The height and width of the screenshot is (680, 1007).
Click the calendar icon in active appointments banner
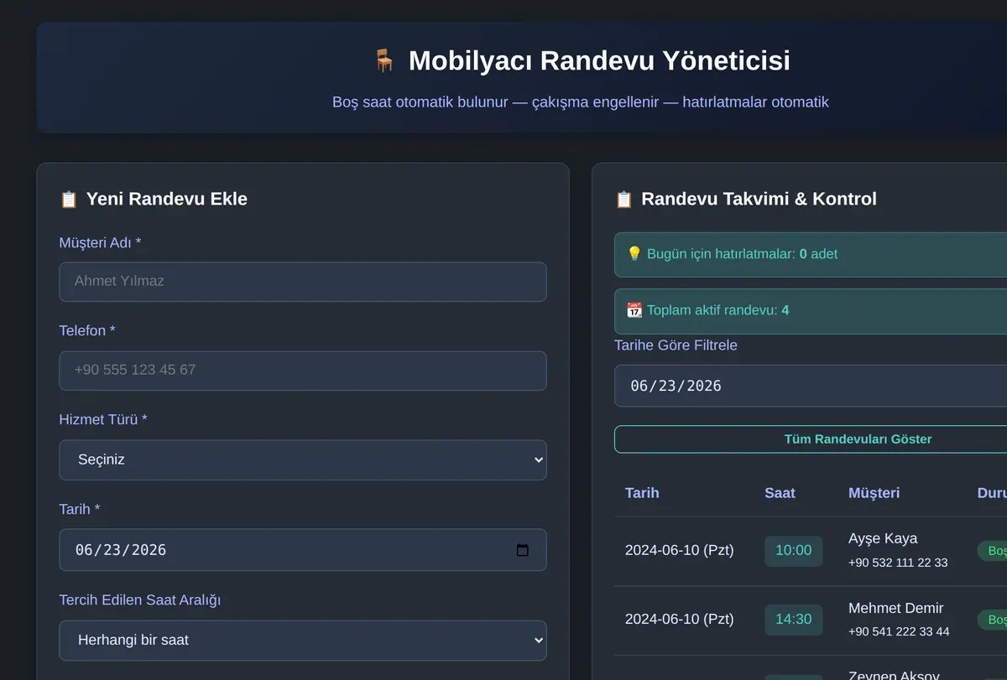634,310
